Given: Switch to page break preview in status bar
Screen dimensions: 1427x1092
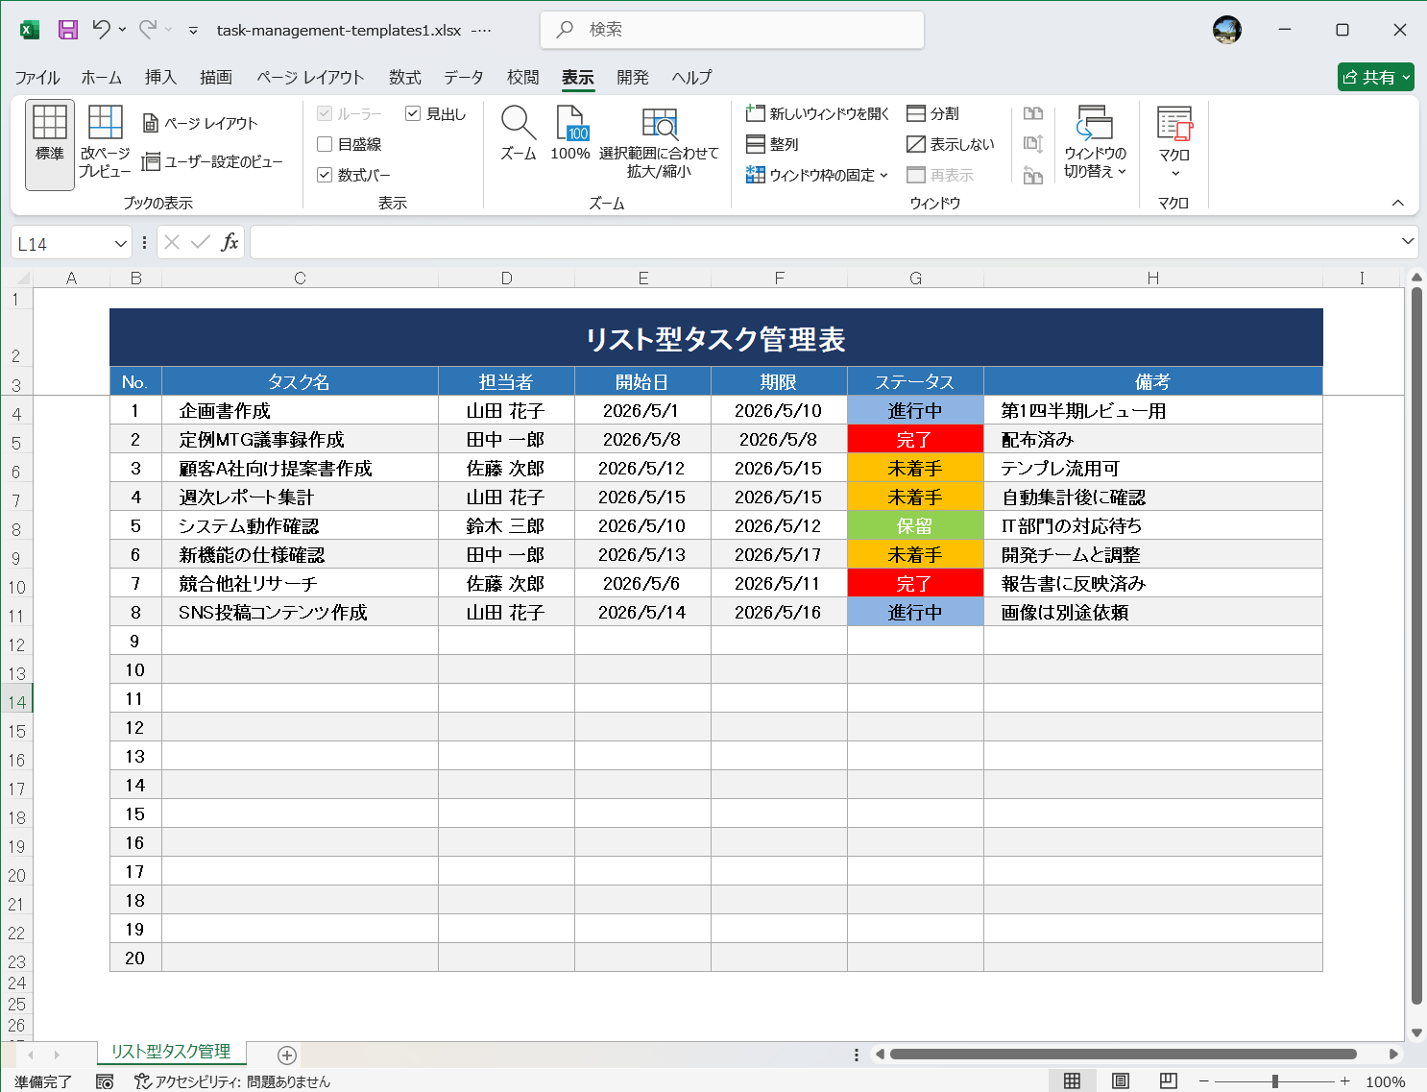Looking at the screenshot, I should pos(1168,1081).
